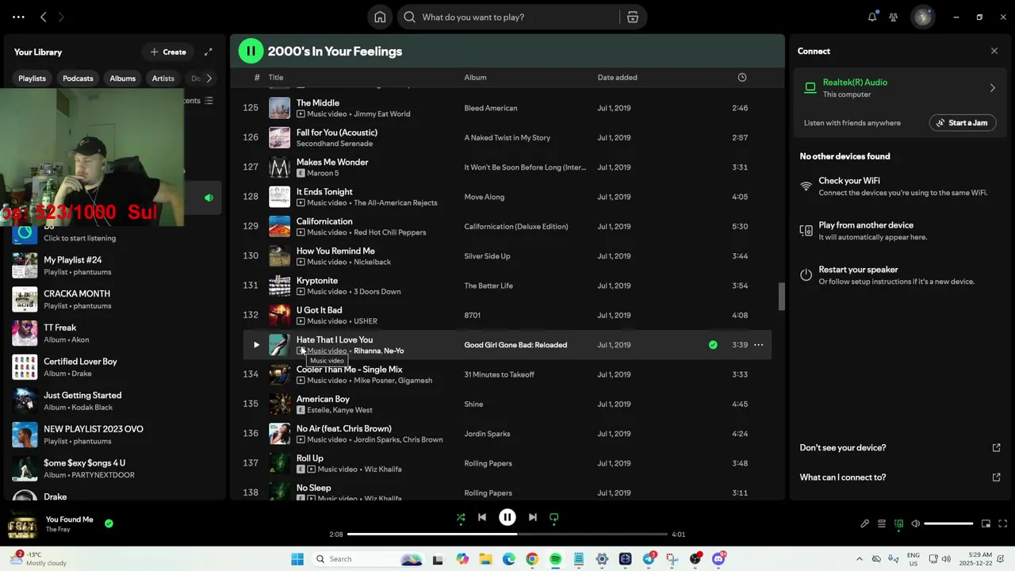Show hidden system tray icons

point(859,559)
